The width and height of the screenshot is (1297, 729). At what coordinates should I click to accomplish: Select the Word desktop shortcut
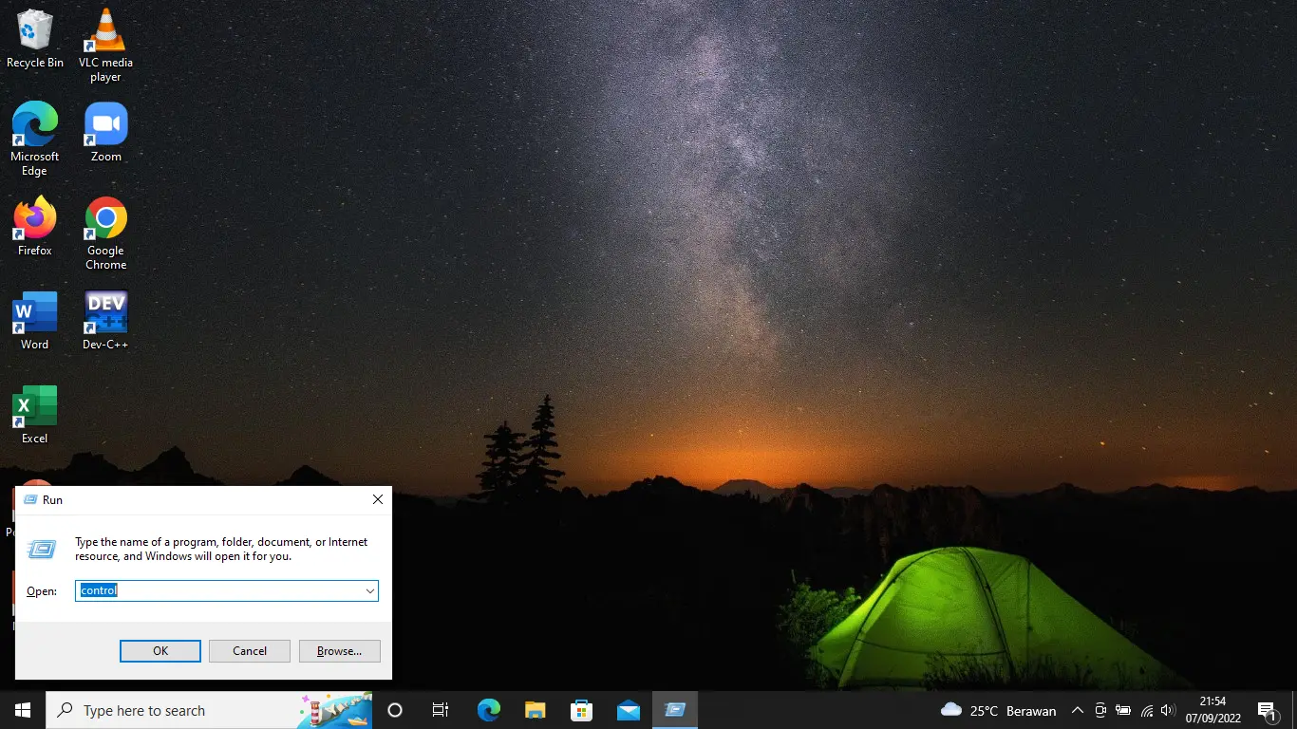click(35, 320)
